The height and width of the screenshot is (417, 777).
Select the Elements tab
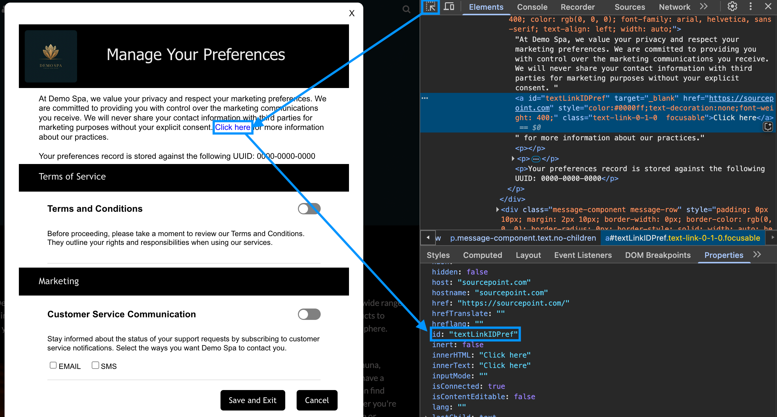tap(486, 7)
